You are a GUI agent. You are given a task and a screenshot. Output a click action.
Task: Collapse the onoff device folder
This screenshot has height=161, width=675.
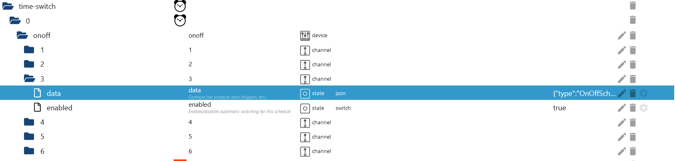22,36
